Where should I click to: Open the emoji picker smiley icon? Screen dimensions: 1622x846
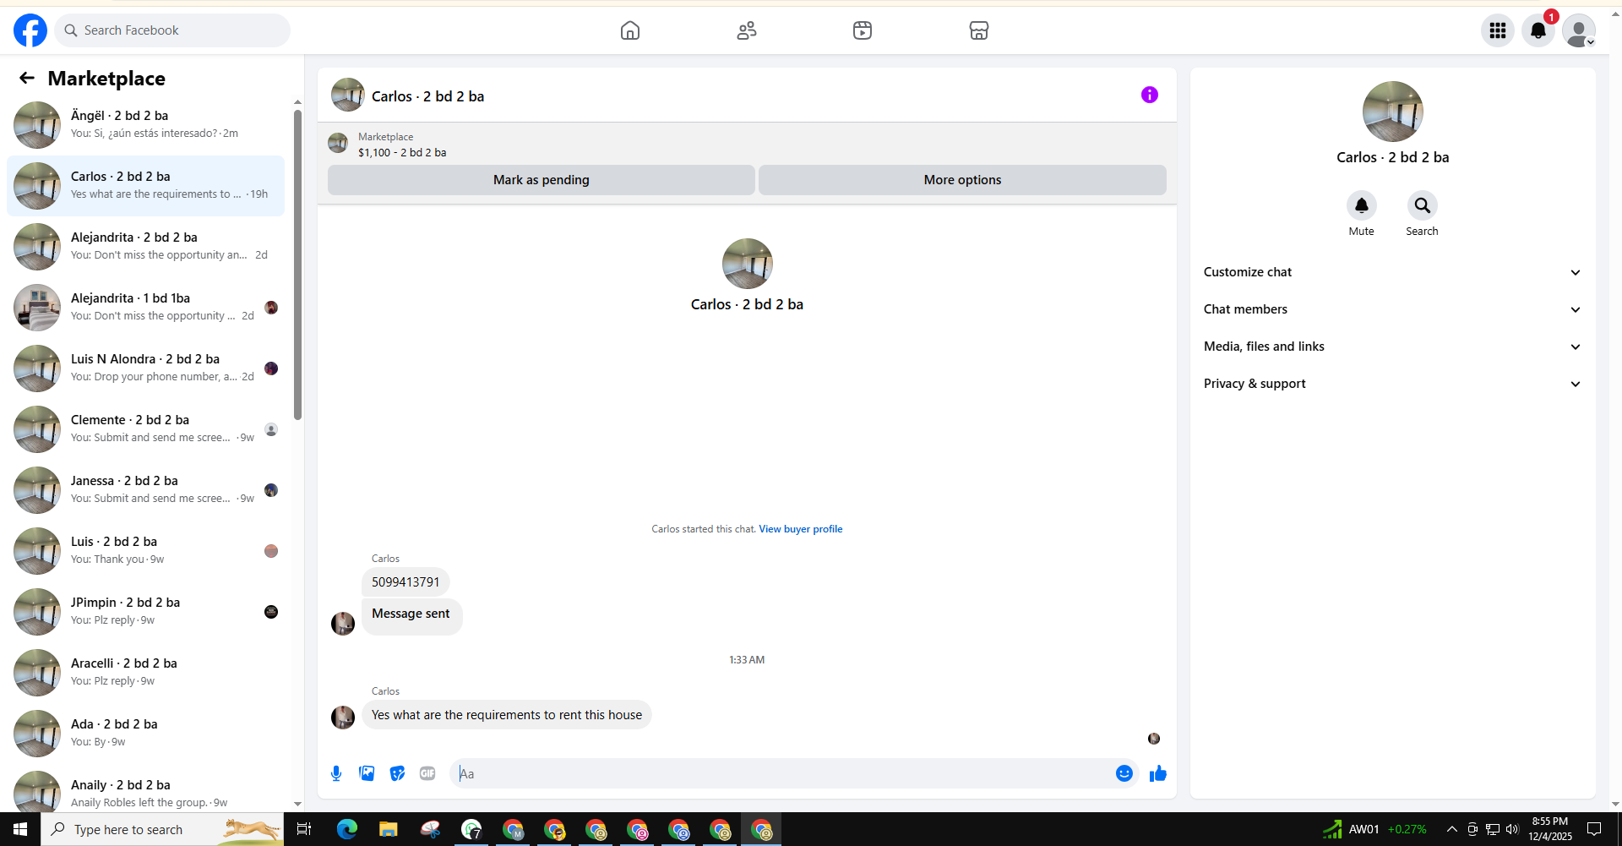1124,773
